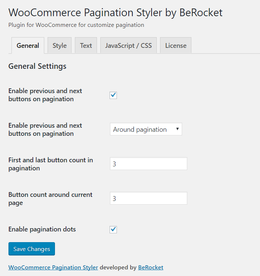The height and width of the screenshot is (276, 260).
Task: Go to the JavaScript / CSS tab
Action: [128, 45]
